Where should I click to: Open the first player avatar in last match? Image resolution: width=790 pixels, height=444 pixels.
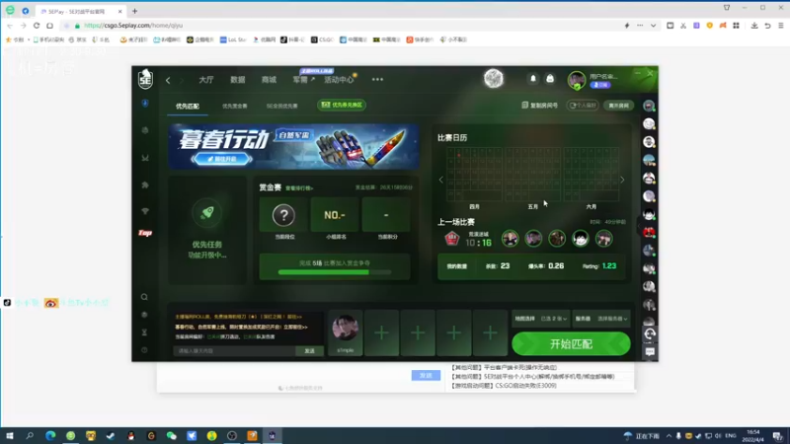pos(510,239)
